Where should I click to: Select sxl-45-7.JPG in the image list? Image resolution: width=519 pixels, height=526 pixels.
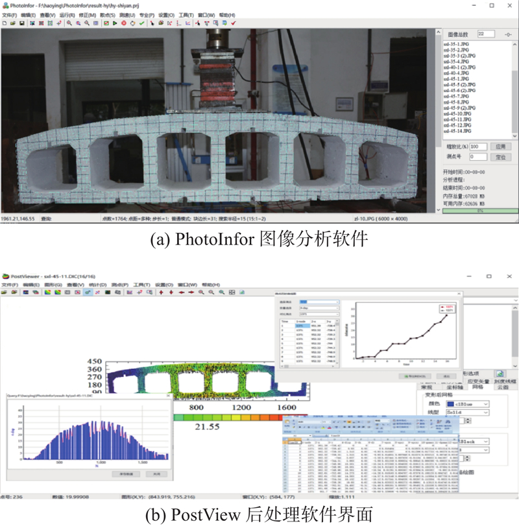coord(456,96)
